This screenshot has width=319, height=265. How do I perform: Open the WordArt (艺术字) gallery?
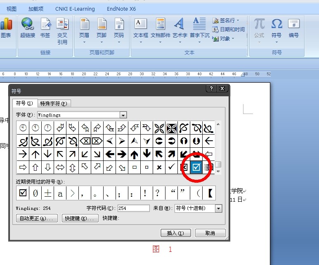(180, 24)
